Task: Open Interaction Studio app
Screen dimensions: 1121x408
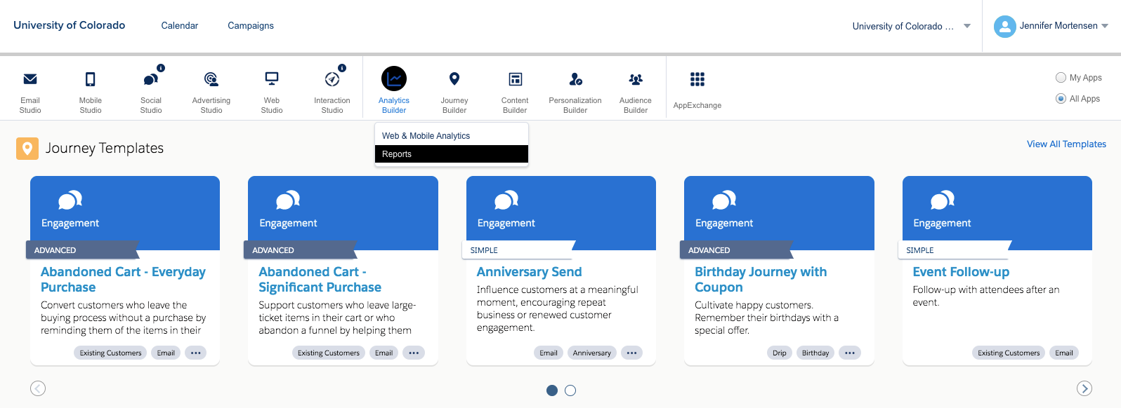Action: point(332,91)
